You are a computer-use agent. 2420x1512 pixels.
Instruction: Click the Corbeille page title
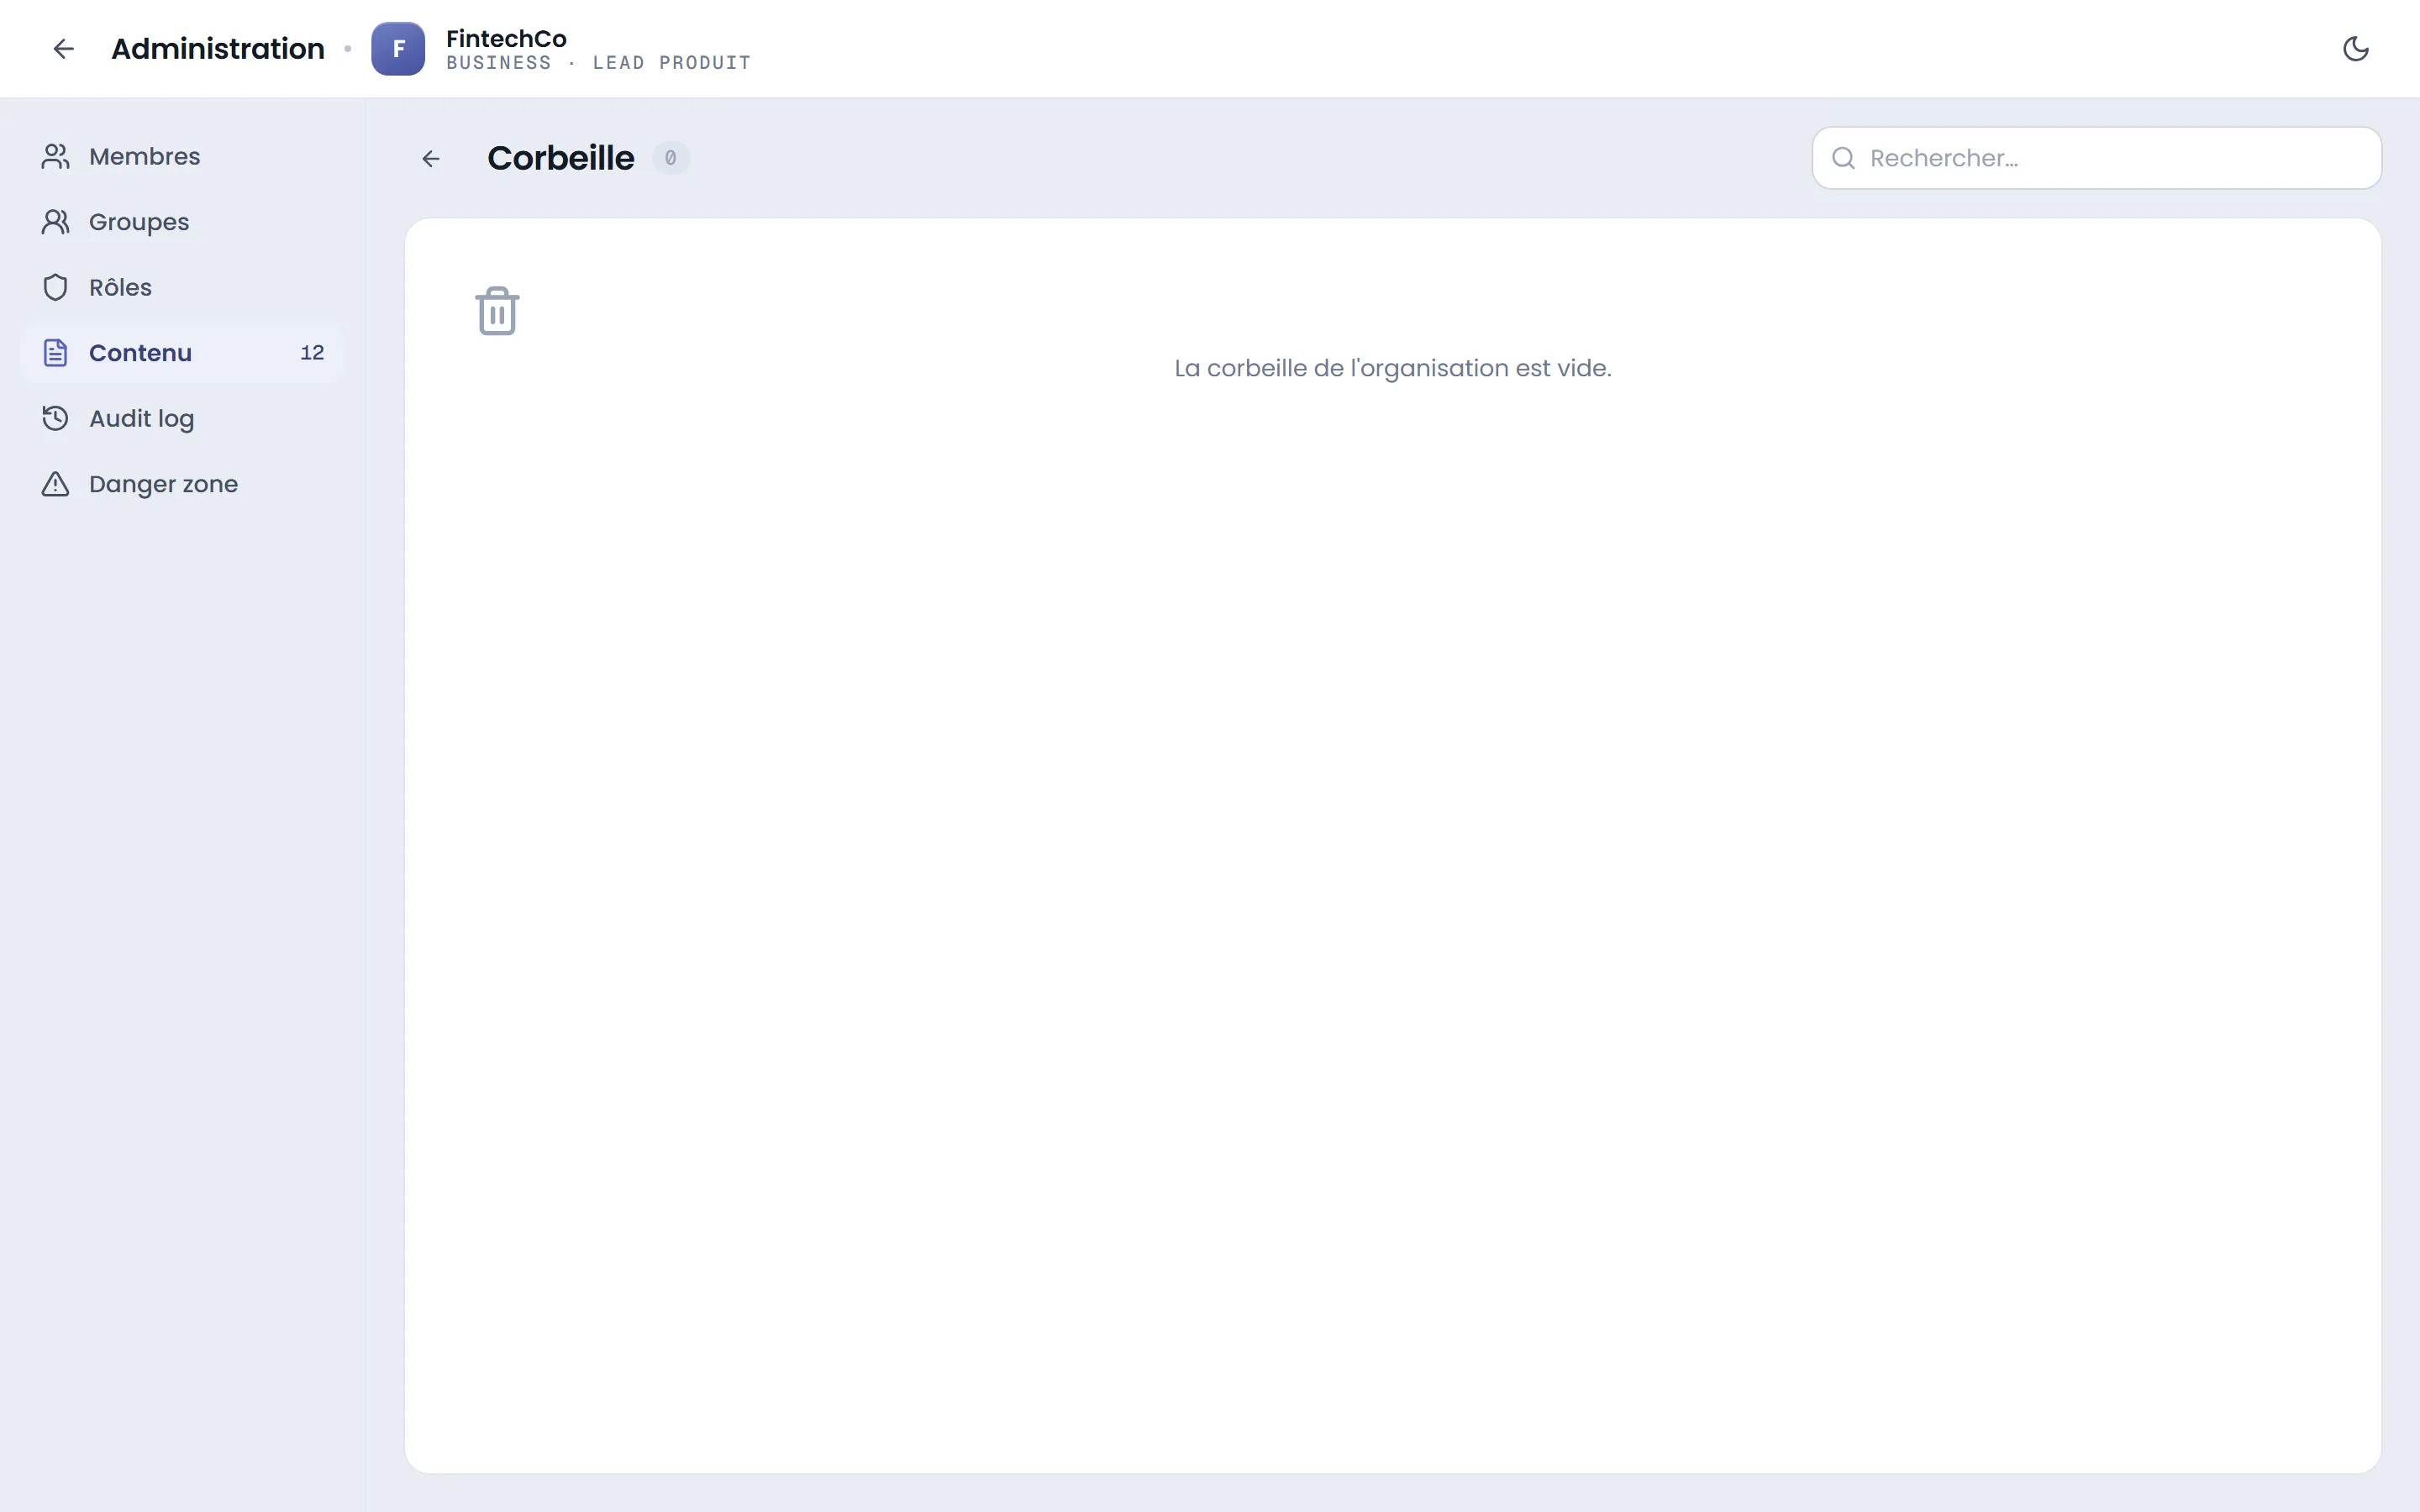pyautogui.click(x=560, y=158)
